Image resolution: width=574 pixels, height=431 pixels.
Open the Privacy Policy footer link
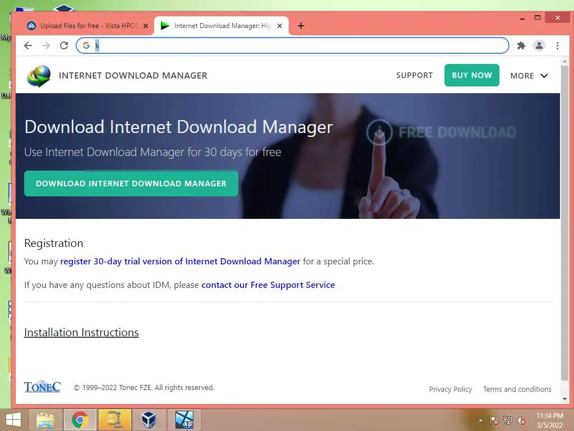(450, 389)
